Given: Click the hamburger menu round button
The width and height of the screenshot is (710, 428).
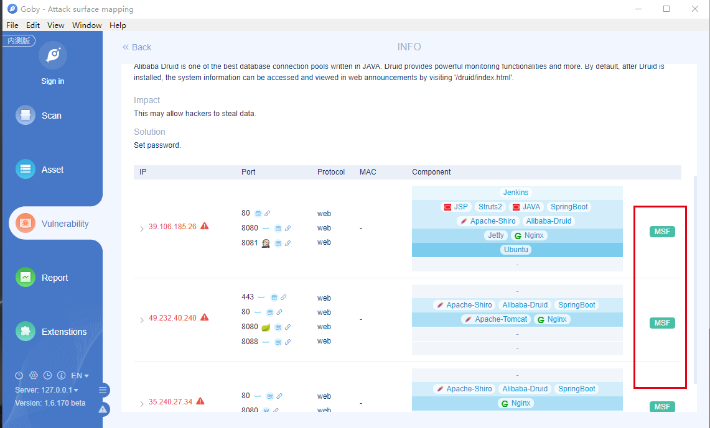Looking at the screenshot, I should (x=103, y=390).
